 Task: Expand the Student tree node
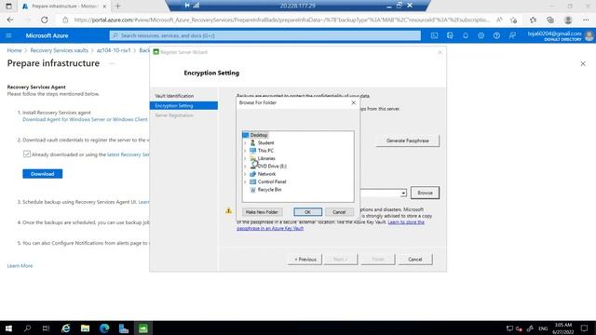245,142
